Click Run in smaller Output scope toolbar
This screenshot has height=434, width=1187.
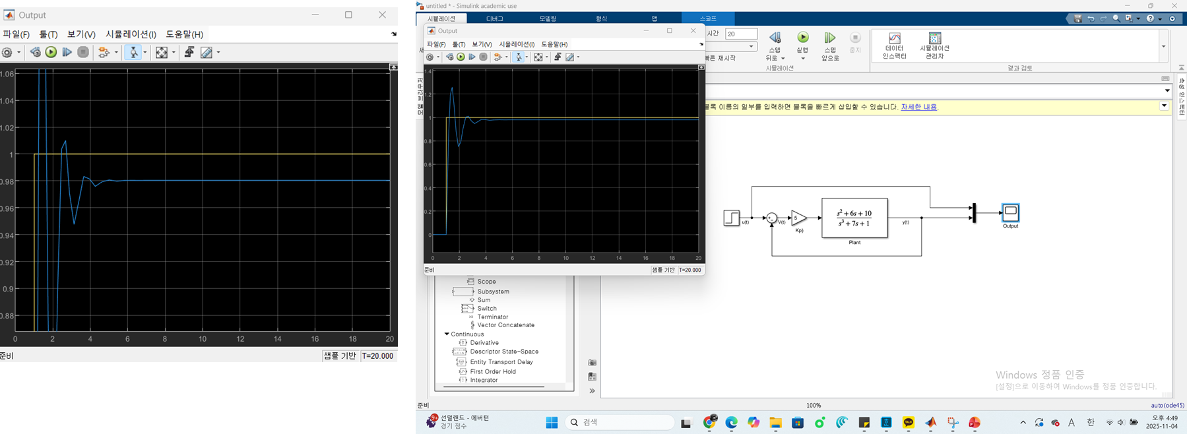461,57
